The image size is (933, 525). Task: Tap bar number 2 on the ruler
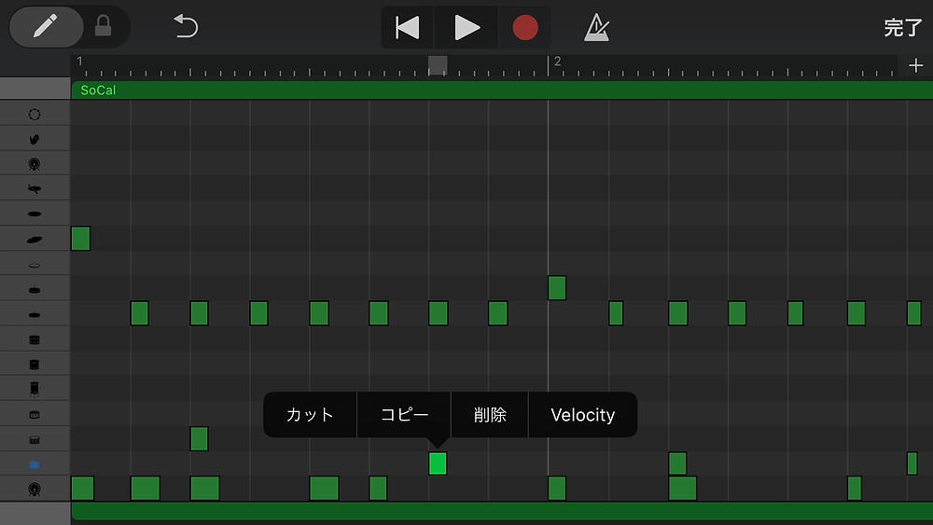tap(558, 62)
